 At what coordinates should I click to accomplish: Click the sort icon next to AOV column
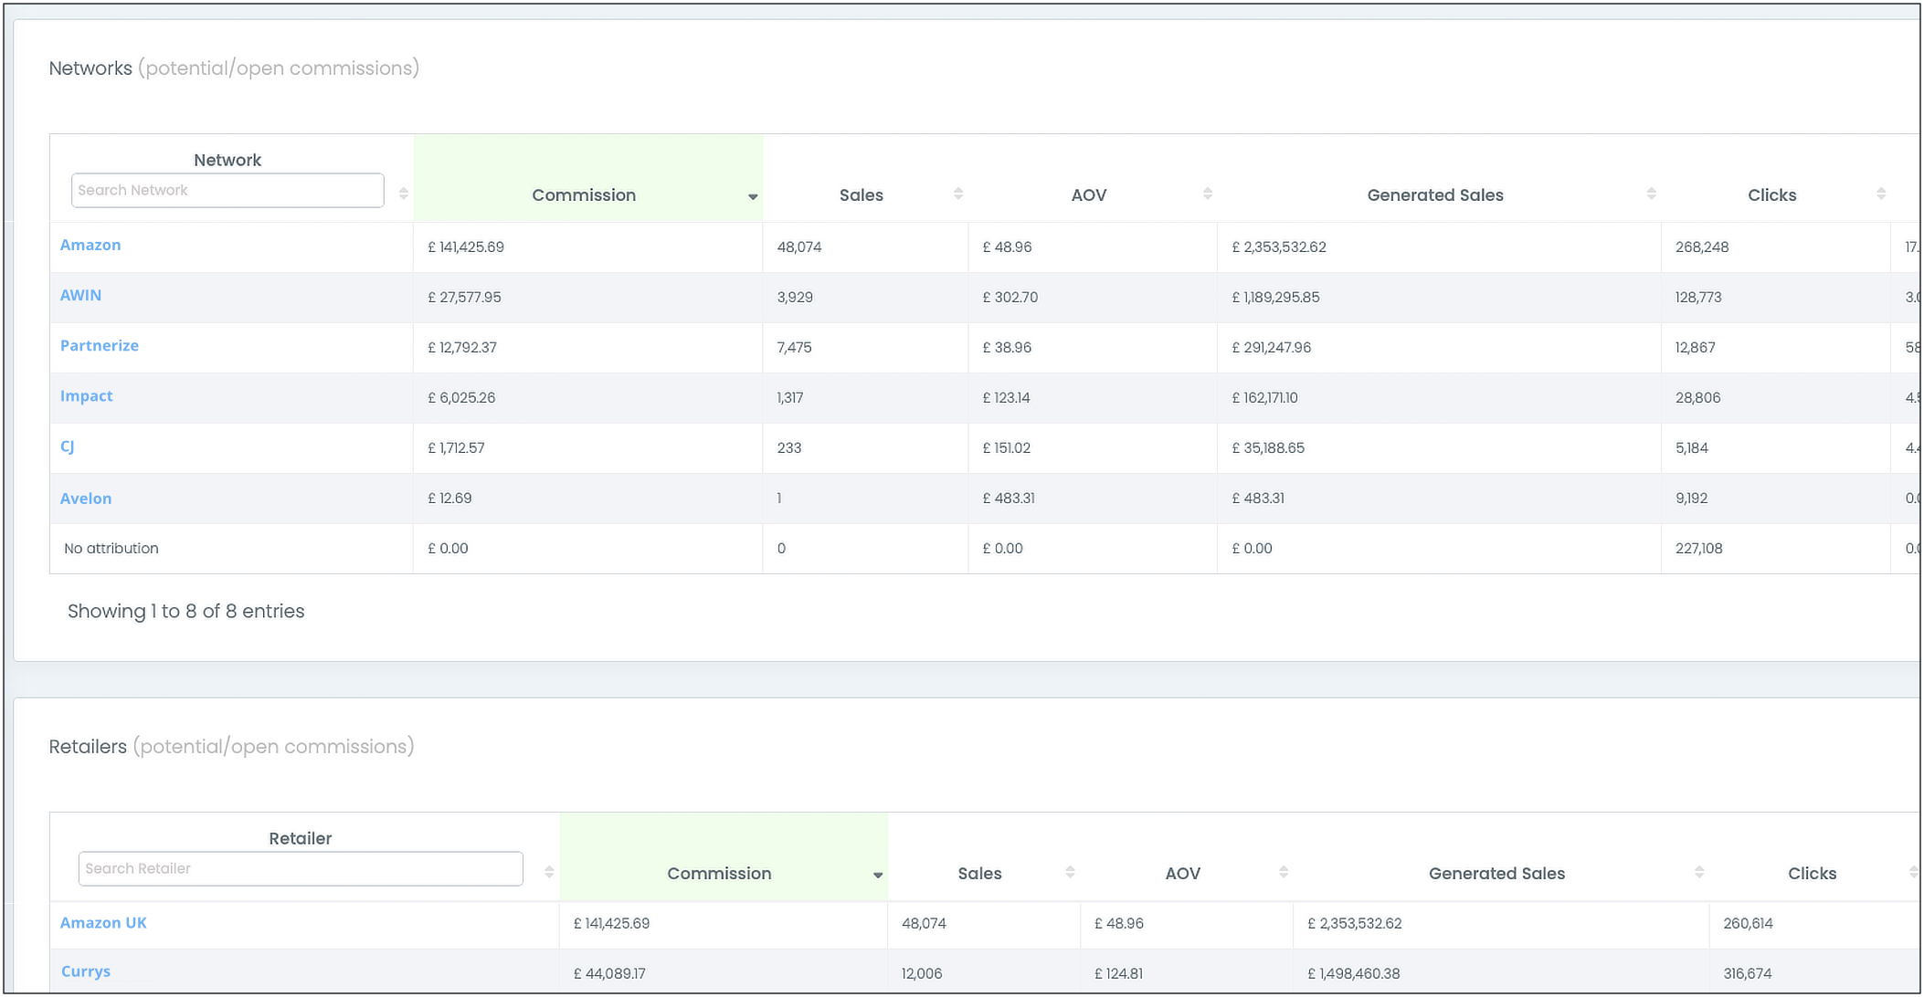click(1208, 193)
